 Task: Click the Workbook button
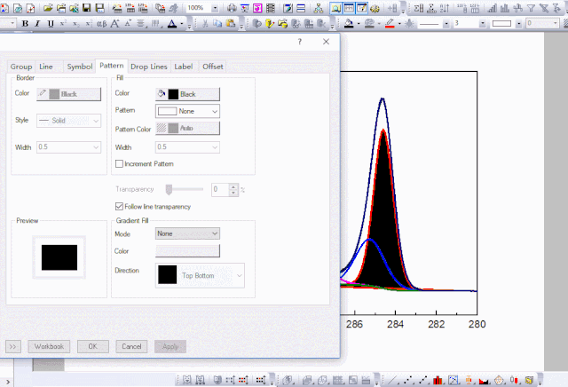[49, 346]
